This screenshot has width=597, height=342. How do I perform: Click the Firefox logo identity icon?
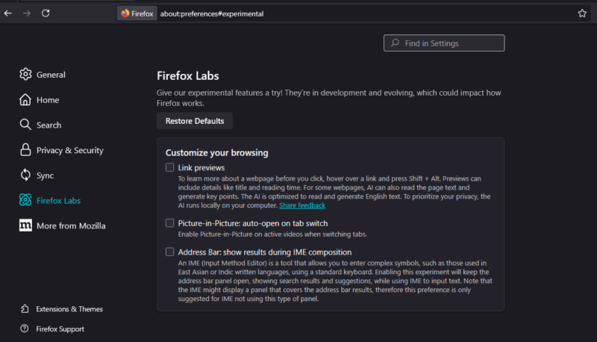125,13
